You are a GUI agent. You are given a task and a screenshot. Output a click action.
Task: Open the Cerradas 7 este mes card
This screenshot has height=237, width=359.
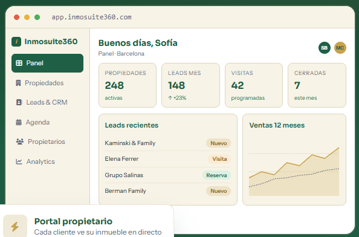point(317,85)
